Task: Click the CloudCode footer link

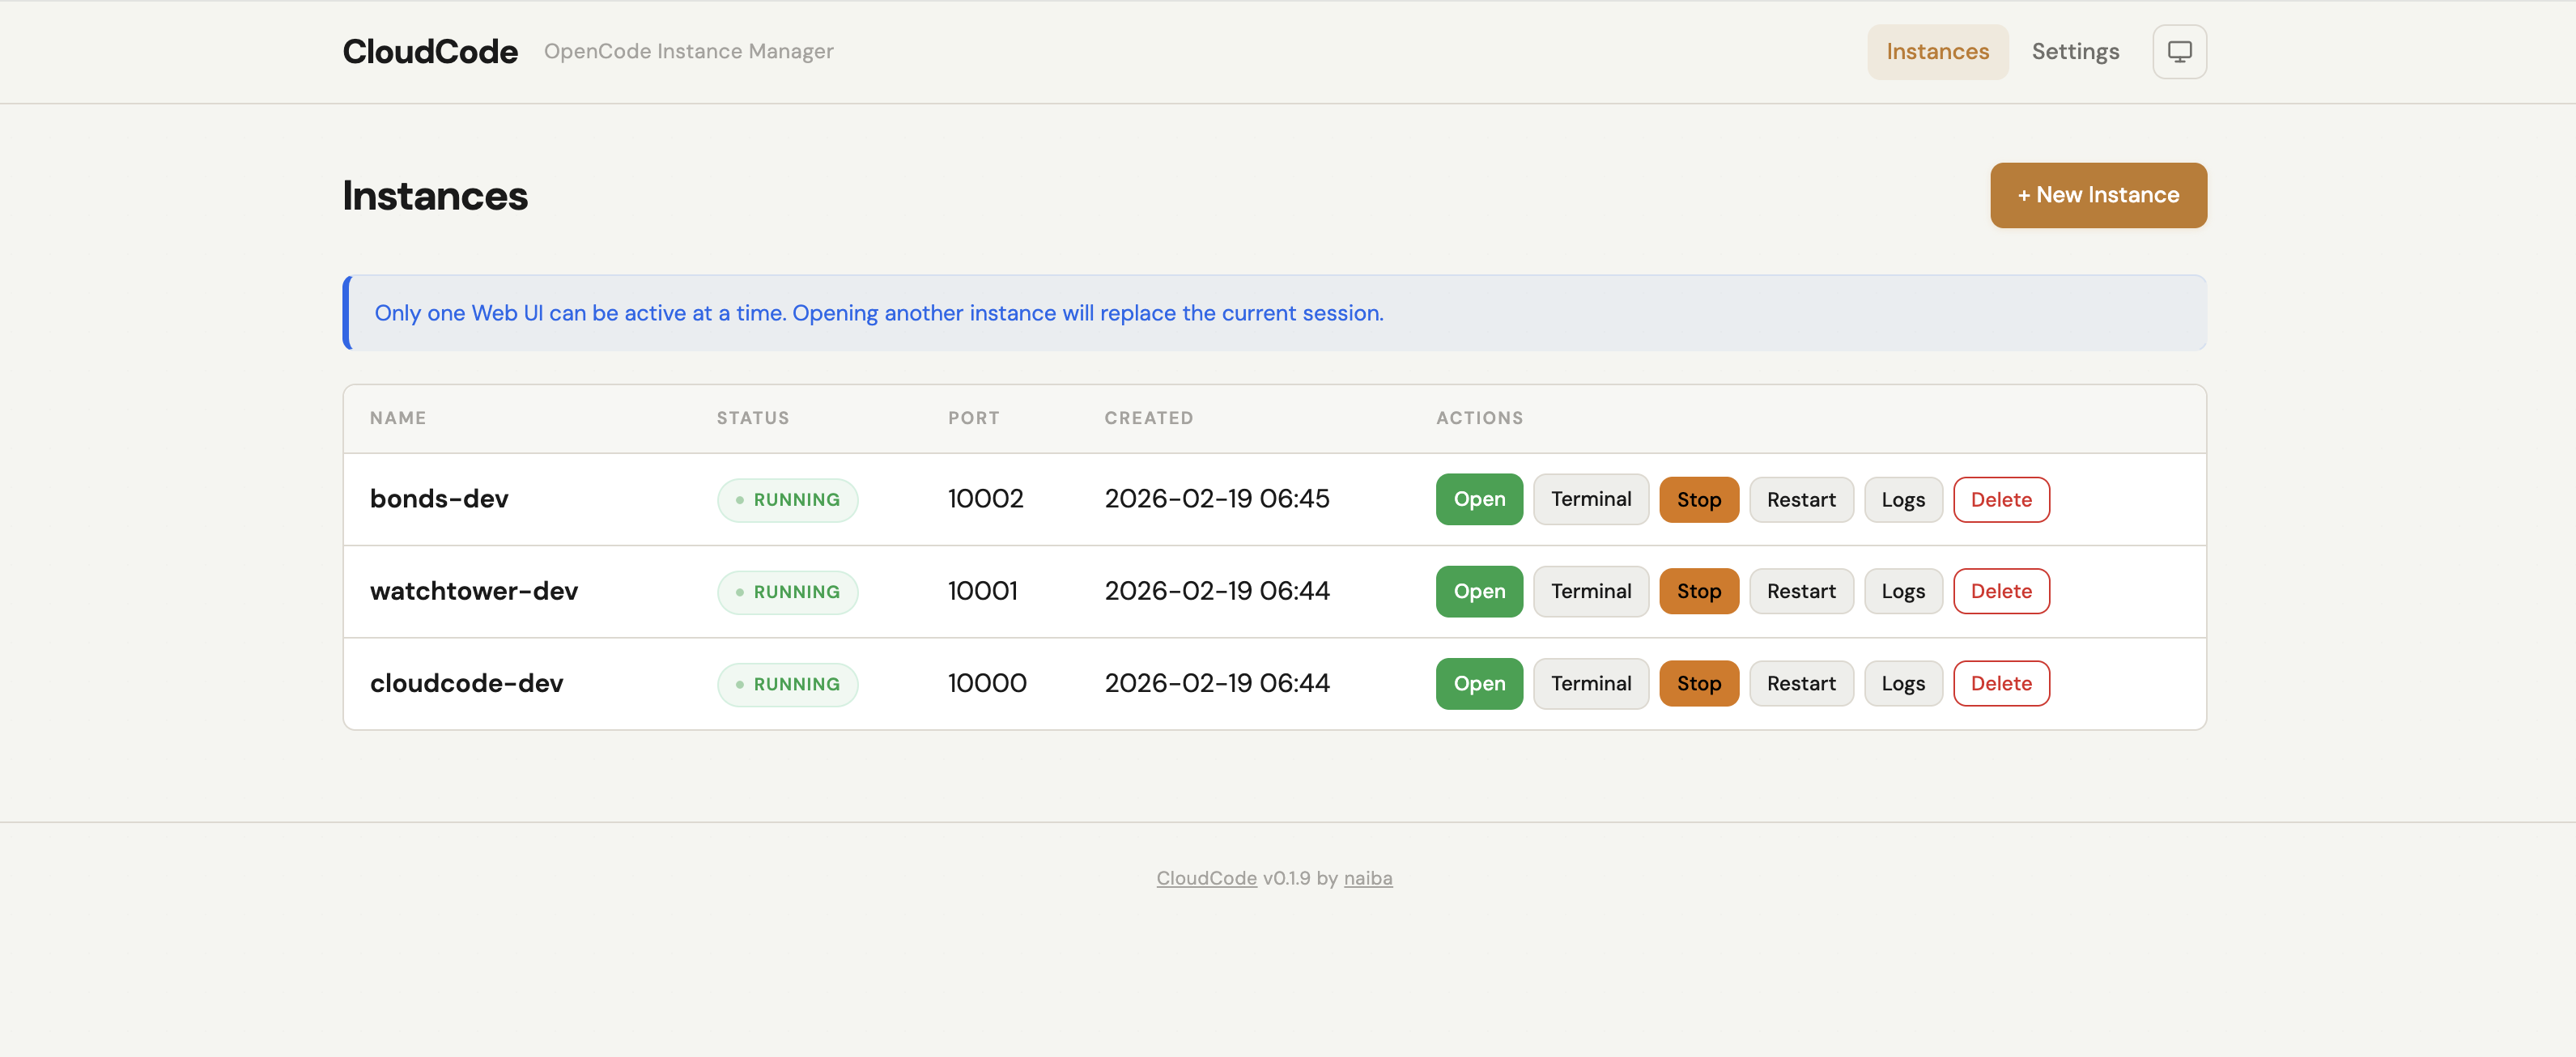Action: tap(1206, 878)
